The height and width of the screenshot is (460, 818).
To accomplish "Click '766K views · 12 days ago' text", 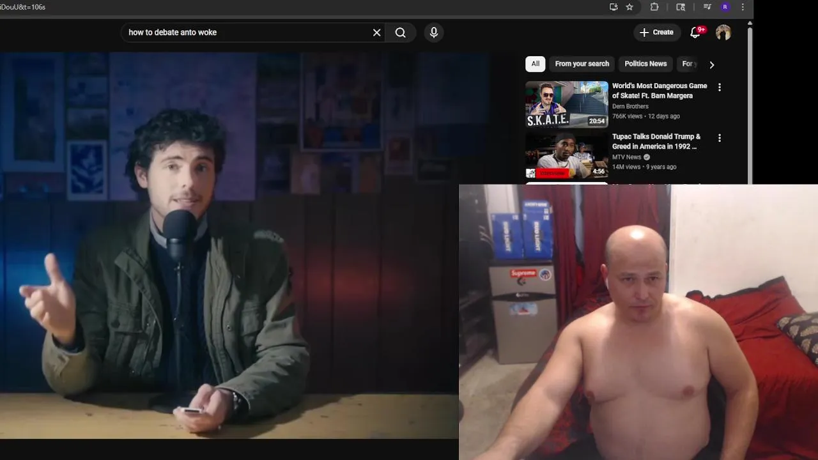I will click(645, 116).
